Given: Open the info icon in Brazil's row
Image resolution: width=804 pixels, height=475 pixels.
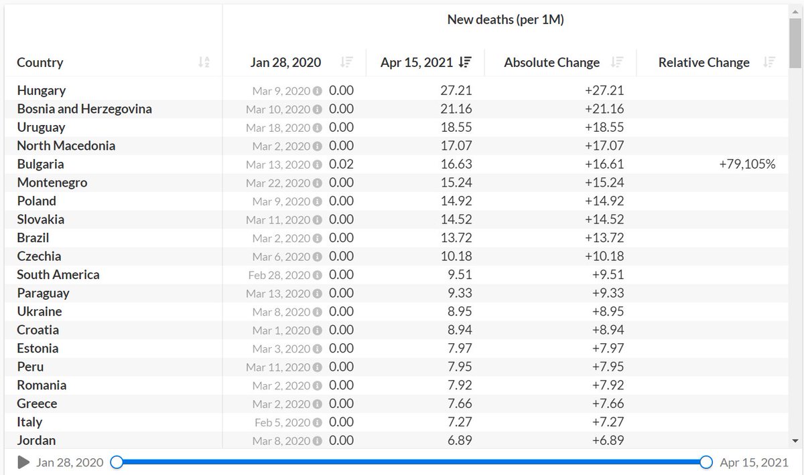Looking at the screenshot, I should point(317,238).
